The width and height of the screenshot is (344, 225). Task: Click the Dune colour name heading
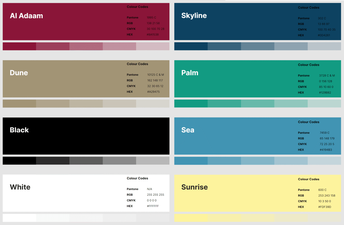tap(19, 73)
